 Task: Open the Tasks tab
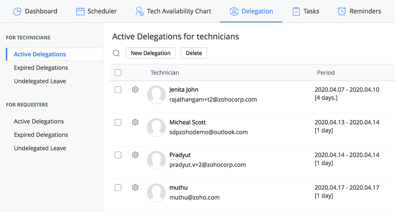click(306, 11)
